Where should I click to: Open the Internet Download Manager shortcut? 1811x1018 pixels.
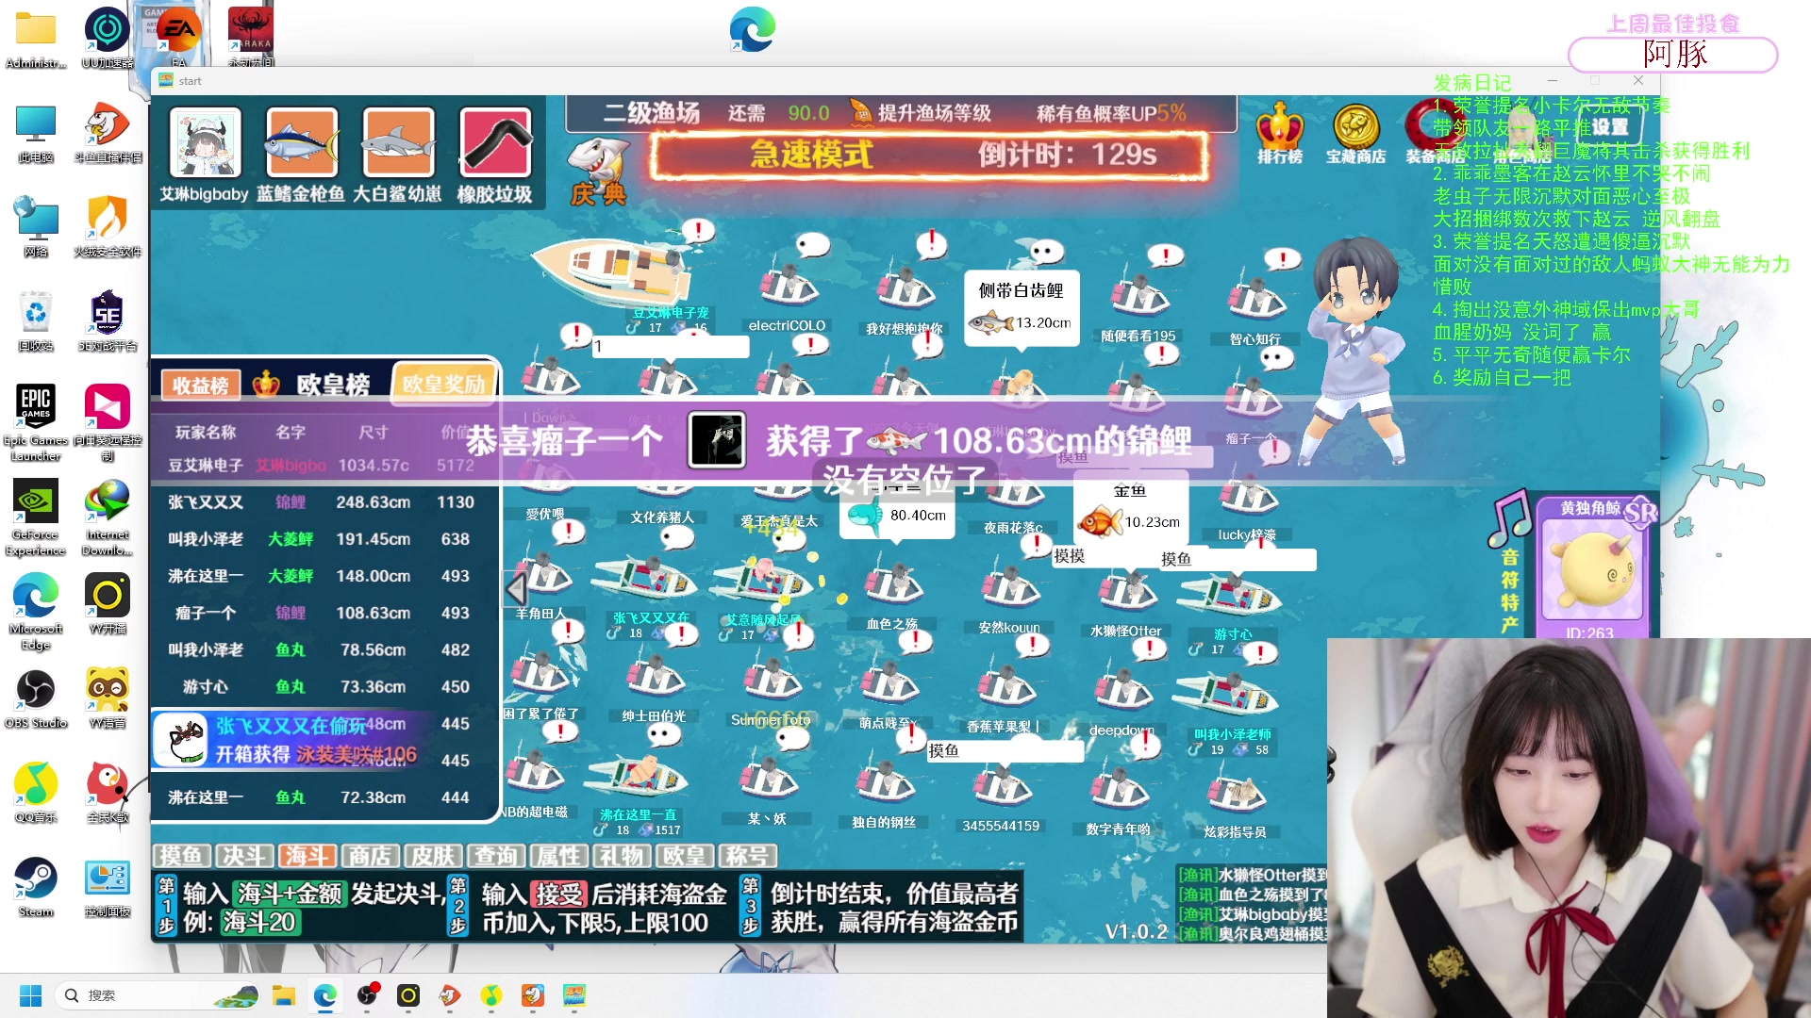tap(107, 517)
